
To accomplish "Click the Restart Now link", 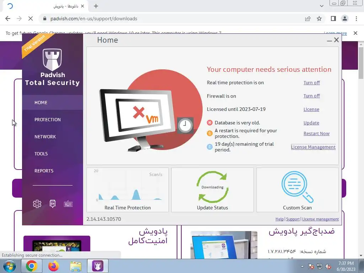I will (x=316, y=134).
